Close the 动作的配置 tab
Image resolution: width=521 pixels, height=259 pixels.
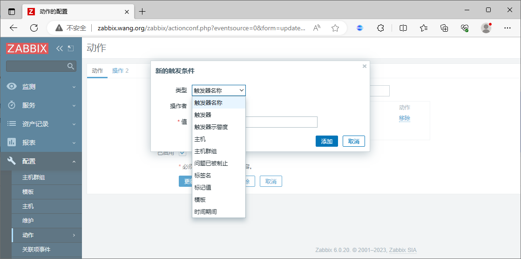point(127,12)
